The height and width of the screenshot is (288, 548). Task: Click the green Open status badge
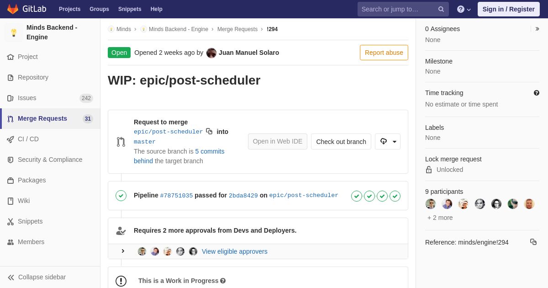click(119, 53)
